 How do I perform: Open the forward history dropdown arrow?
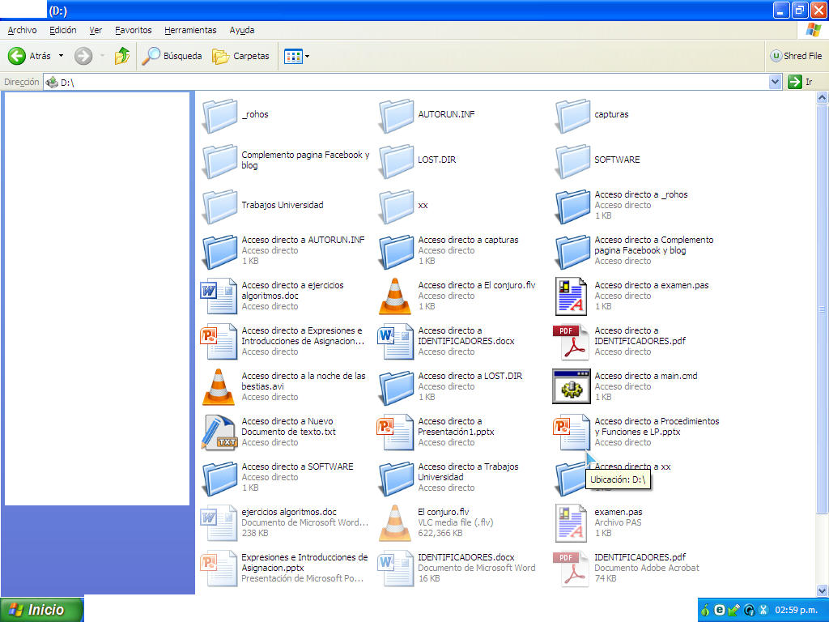pyautogui.click(x=102, y=56)
